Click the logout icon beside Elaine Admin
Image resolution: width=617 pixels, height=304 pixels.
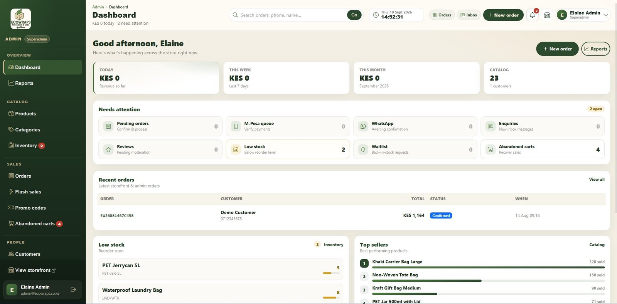pyautogui.click(x=73, y=290)
